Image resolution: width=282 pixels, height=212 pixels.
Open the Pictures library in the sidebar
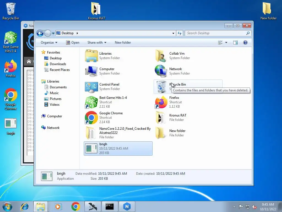[55, 99]
